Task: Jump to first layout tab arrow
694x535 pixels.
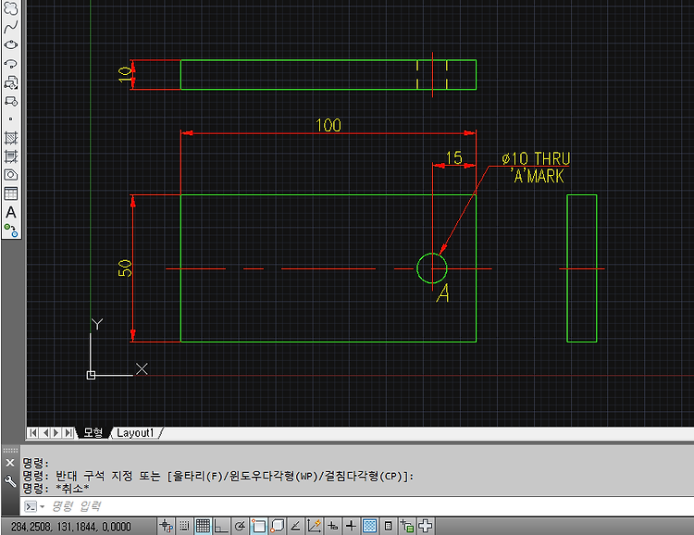Action: point(33,432)
